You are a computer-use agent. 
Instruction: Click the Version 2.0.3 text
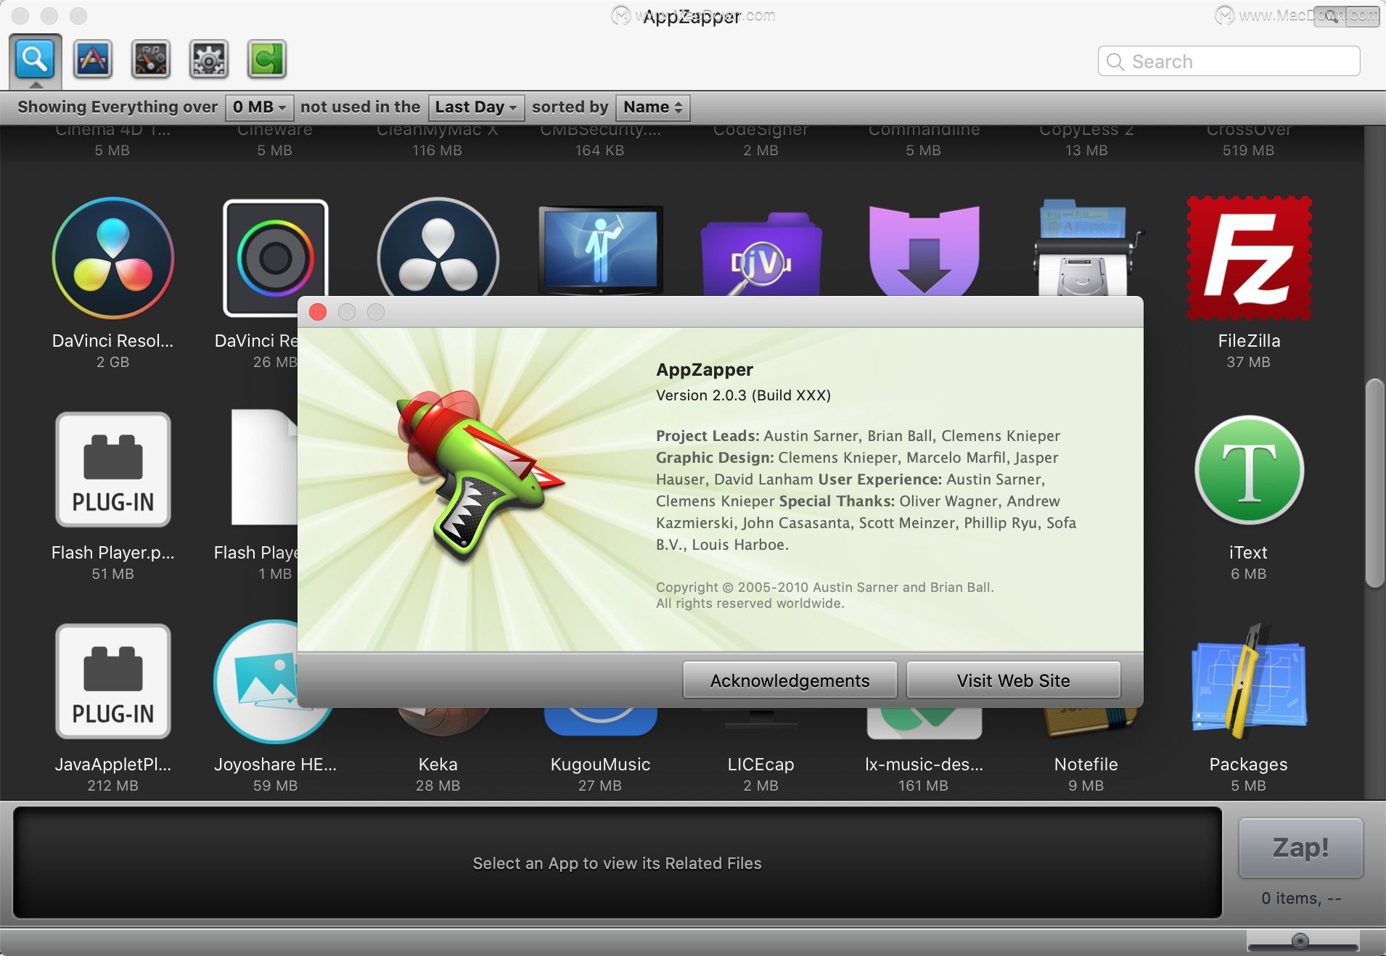click(x=743, y=395)
